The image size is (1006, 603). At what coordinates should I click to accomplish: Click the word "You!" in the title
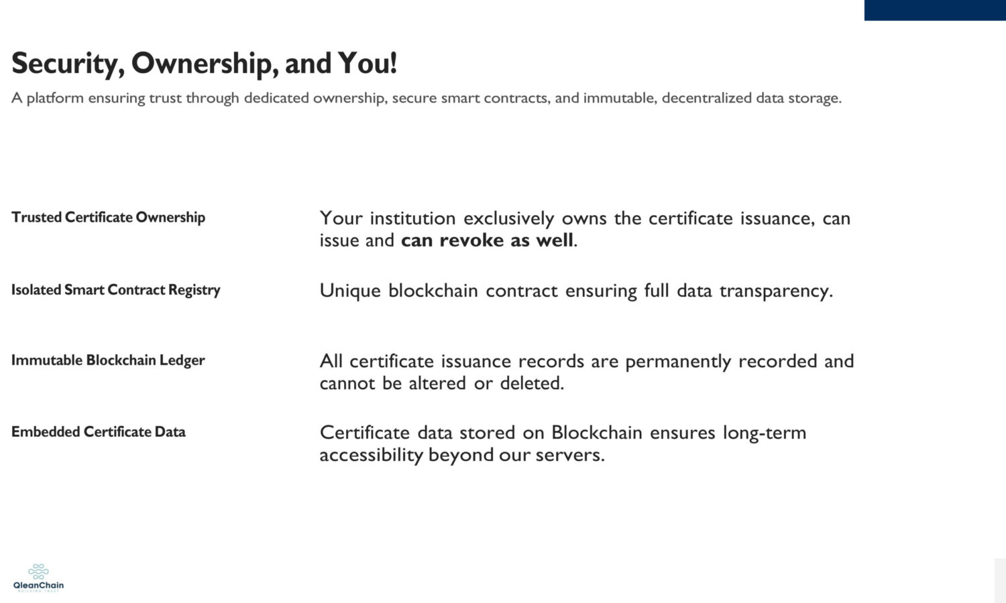tap(367, 63)
